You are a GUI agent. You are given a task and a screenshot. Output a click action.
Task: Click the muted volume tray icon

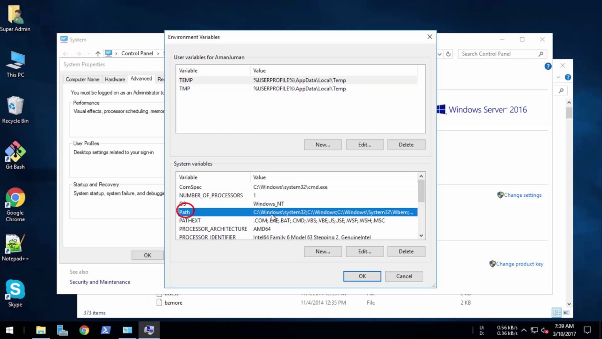click(x=545, y=330)
